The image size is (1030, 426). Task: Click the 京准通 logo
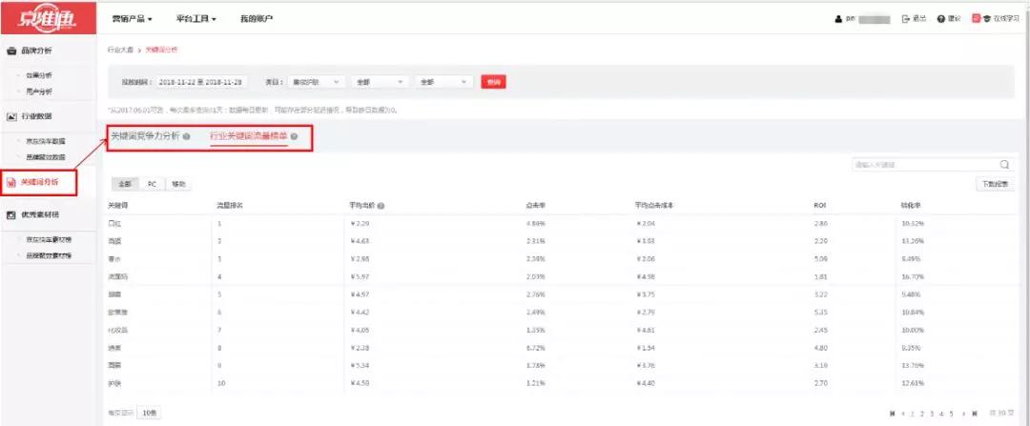(x=48, y=18)
